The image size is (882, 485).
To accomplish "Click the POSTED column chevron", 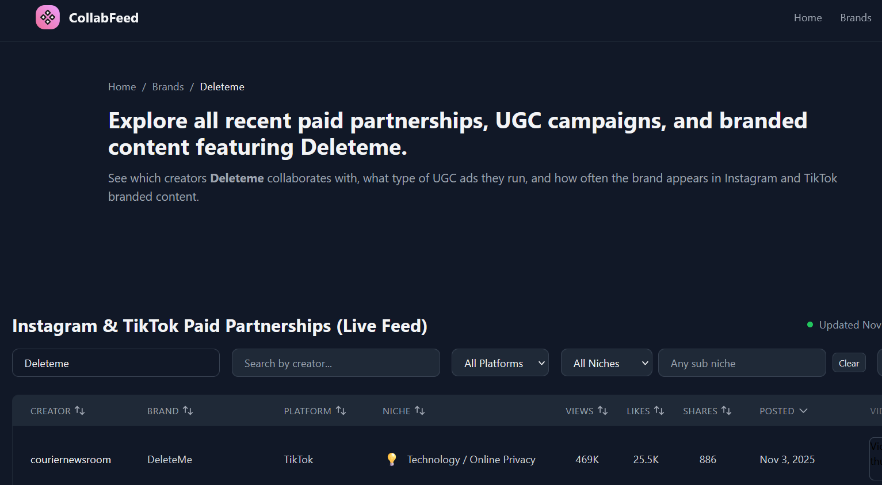I will tap(803, 410).
